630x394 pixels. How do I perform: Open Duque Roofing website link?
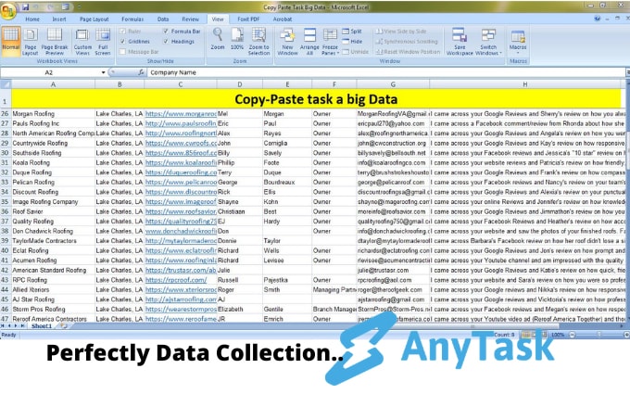coord(181,172)
